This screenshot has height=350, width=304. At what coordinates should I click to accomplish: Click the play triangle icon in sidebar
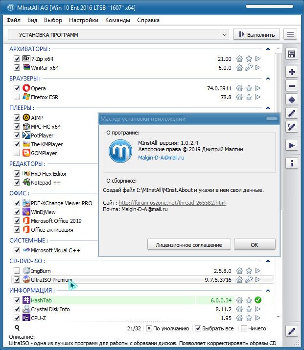(x=292, y=146)
